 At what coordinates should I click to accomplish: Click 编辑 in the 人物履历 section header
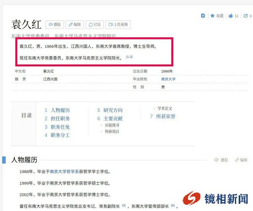tap(241, 160)
